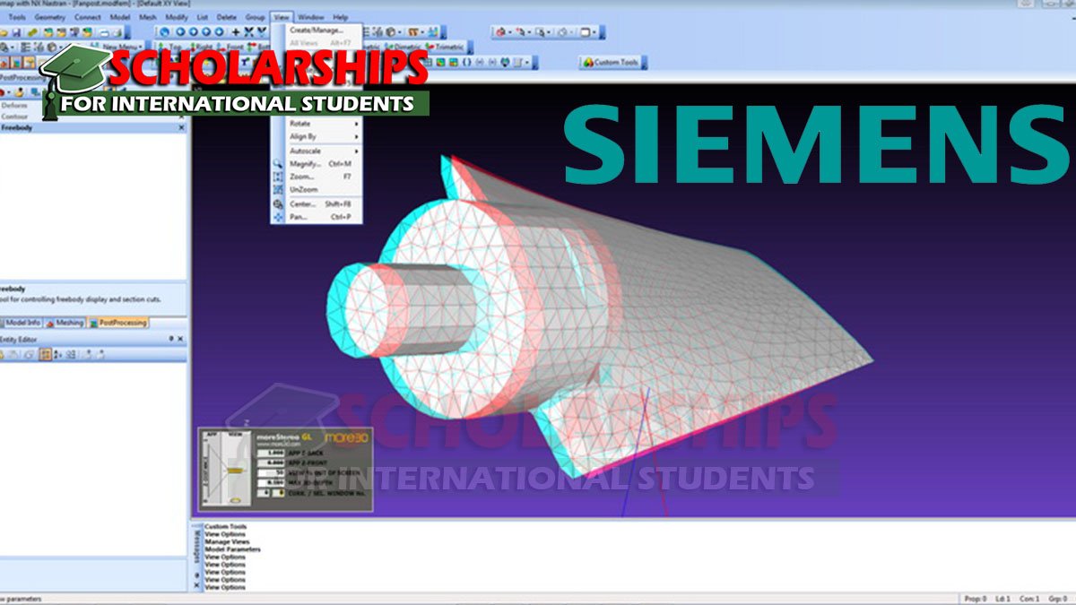Click the 'Prop: 0' status bar entry
Viewport: 1076px width, 605px height.
pyautogui.click(x=975, y=599)
